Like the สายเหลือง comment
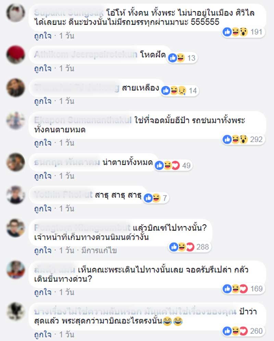Image resolution: width=274 pixels, height=341 pixels. point(43,101)
